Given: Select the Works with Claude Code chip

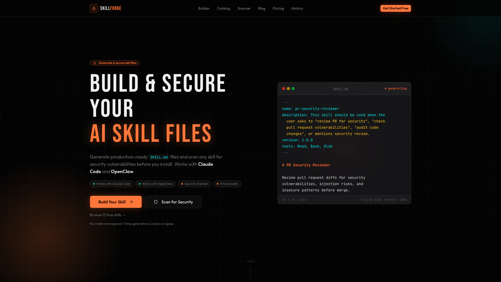Looking at the screenshot, I should [111, 184].
